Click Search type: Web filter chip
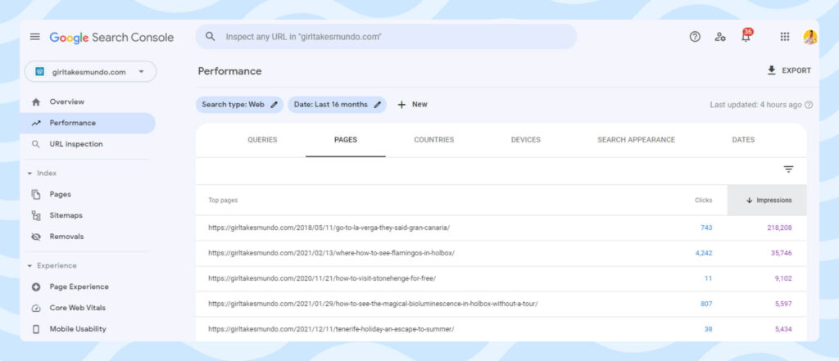 pyautogui.click(x=239, y=105)
